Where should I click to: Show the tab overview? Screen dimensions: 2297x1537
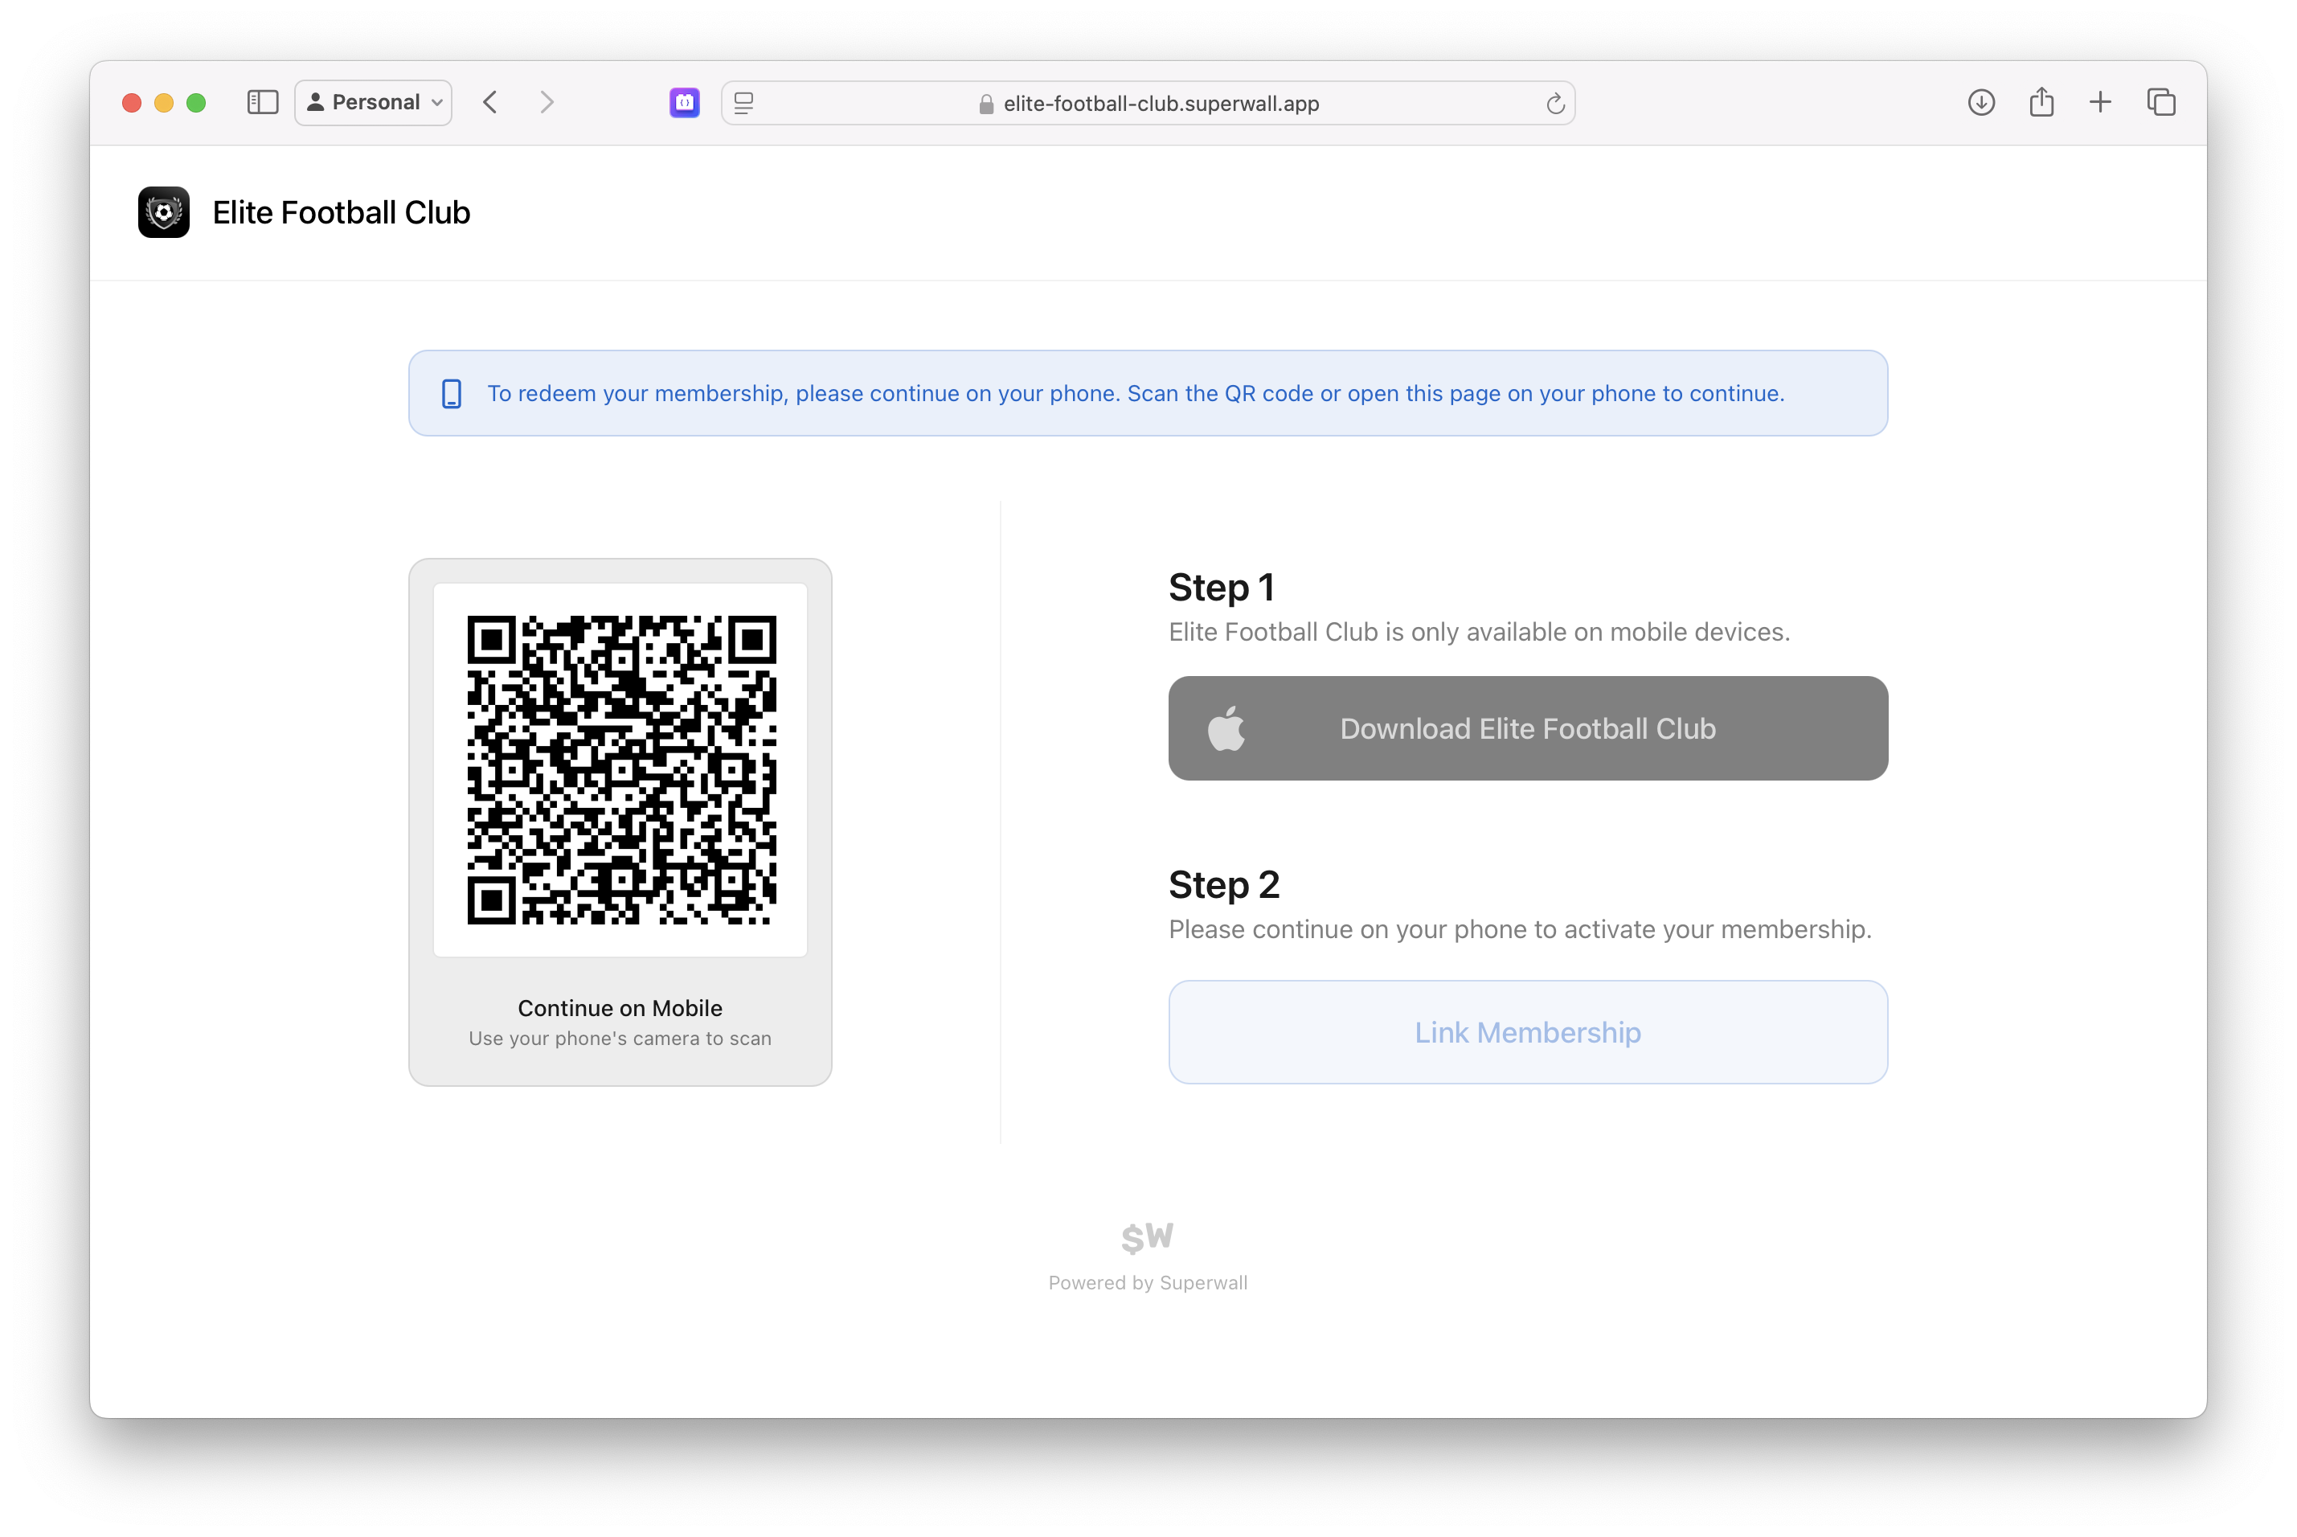point(2161,103)
